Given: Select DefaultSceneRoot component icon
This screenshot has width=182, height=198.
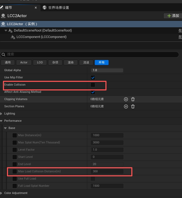Looking at the screenshot, I should [10, 31].
